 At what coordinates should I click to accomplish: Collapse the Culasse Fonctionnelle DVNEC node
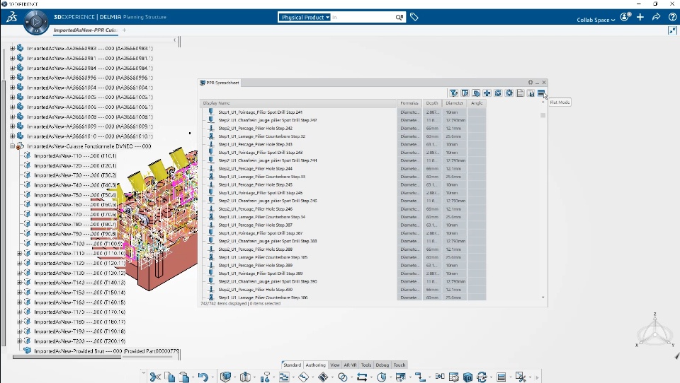coord(12,146)
